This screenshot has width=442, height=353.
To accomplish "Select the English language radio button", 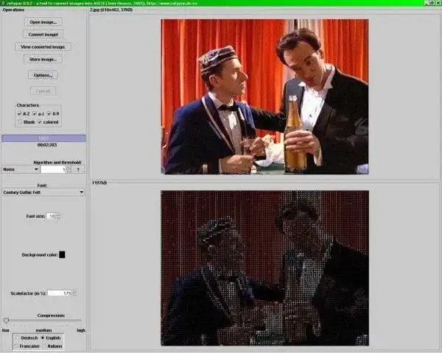I will tap(43, 338).
